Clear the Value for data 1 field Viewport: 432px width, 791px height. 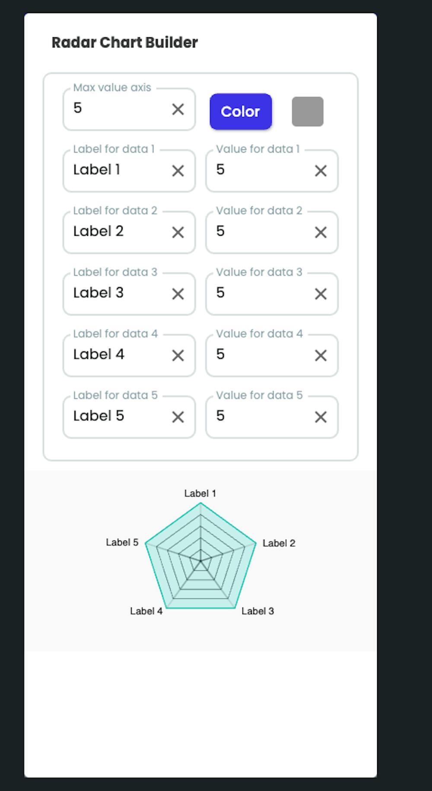point(321,171)
